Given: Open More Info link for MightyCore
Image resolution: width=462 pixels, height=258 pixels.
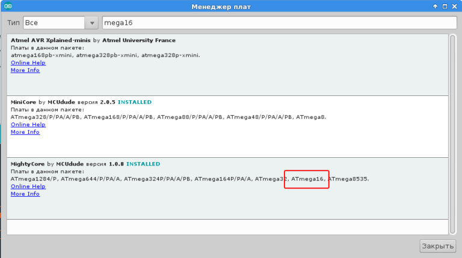Looking at the screenshot, I should coord(25,194).
